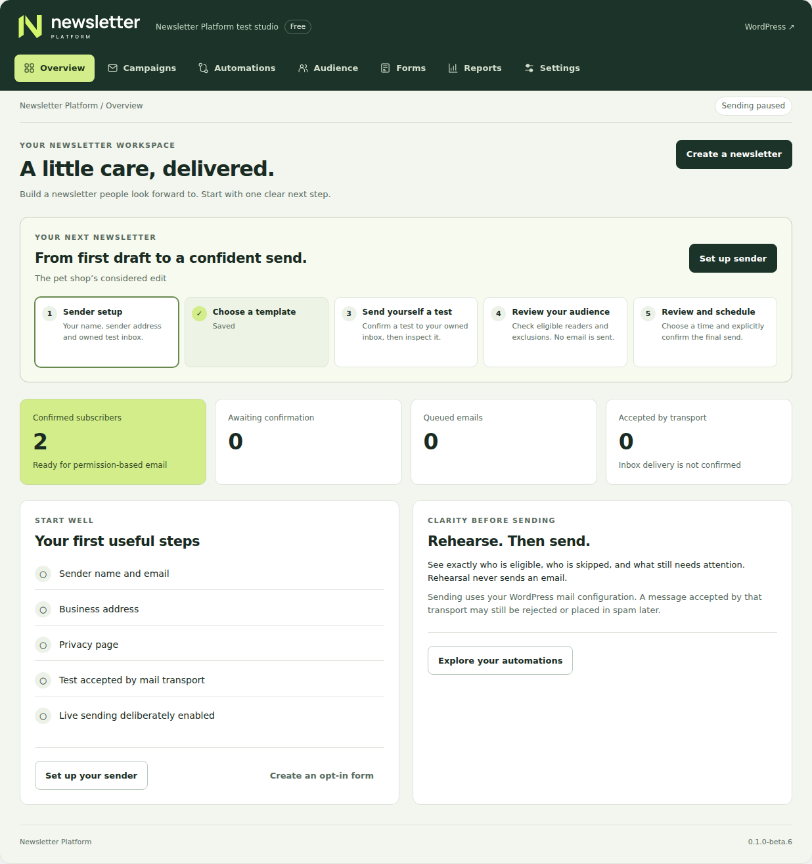Click the Settings sliders icon
The height and width of the screenshot is (864, 812).
[x=529, y=68]
